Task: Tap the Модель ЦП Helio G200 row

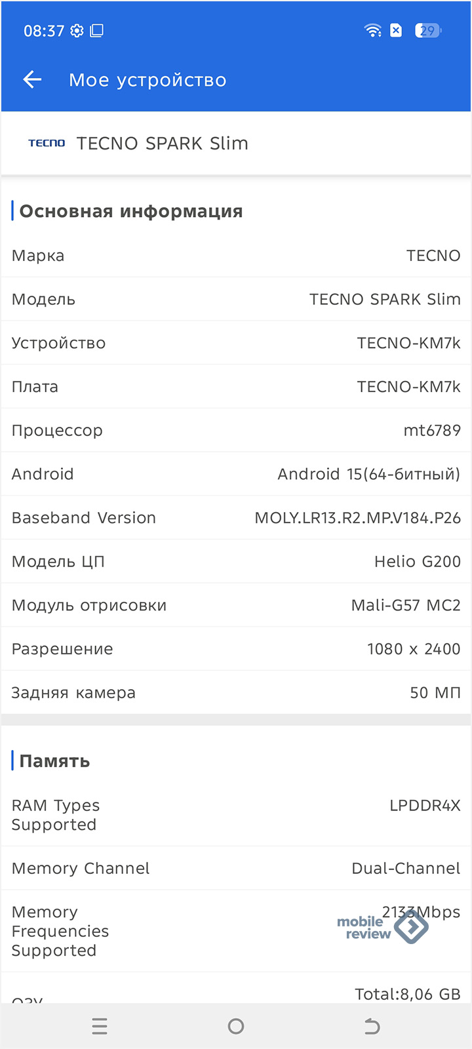Action: click(236, 561)
